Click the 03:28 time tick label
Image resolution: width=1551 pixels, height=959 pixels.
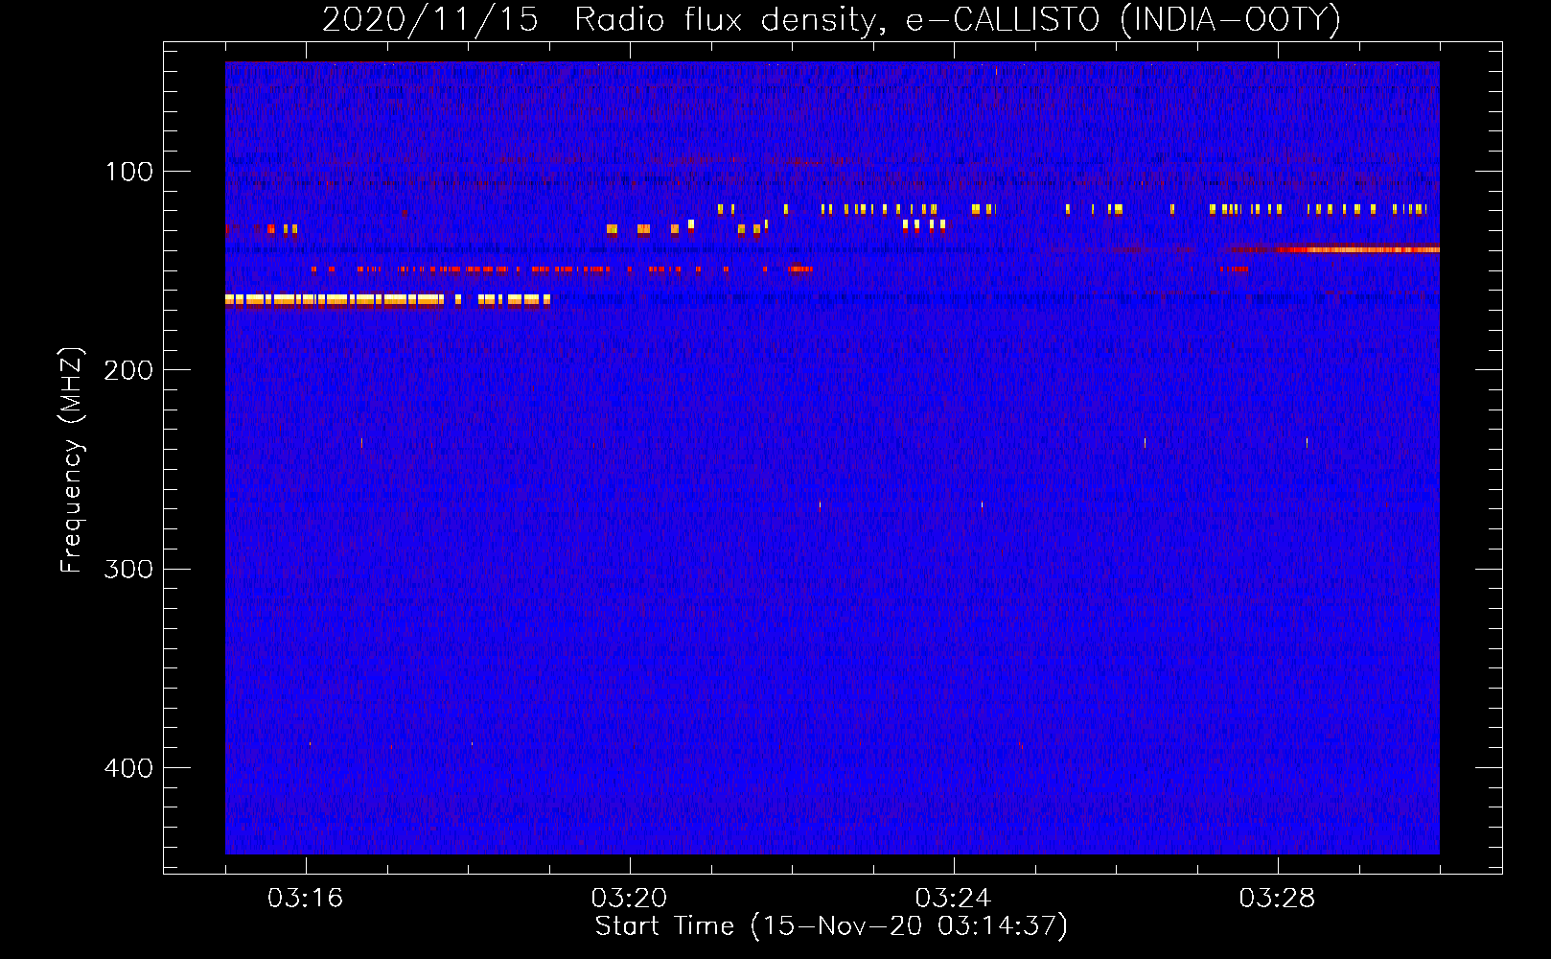pyautogui.click(x=1277, y=899)
